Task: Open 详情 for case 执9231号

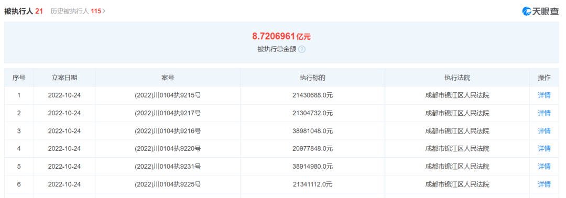Action: click(544, 166)
